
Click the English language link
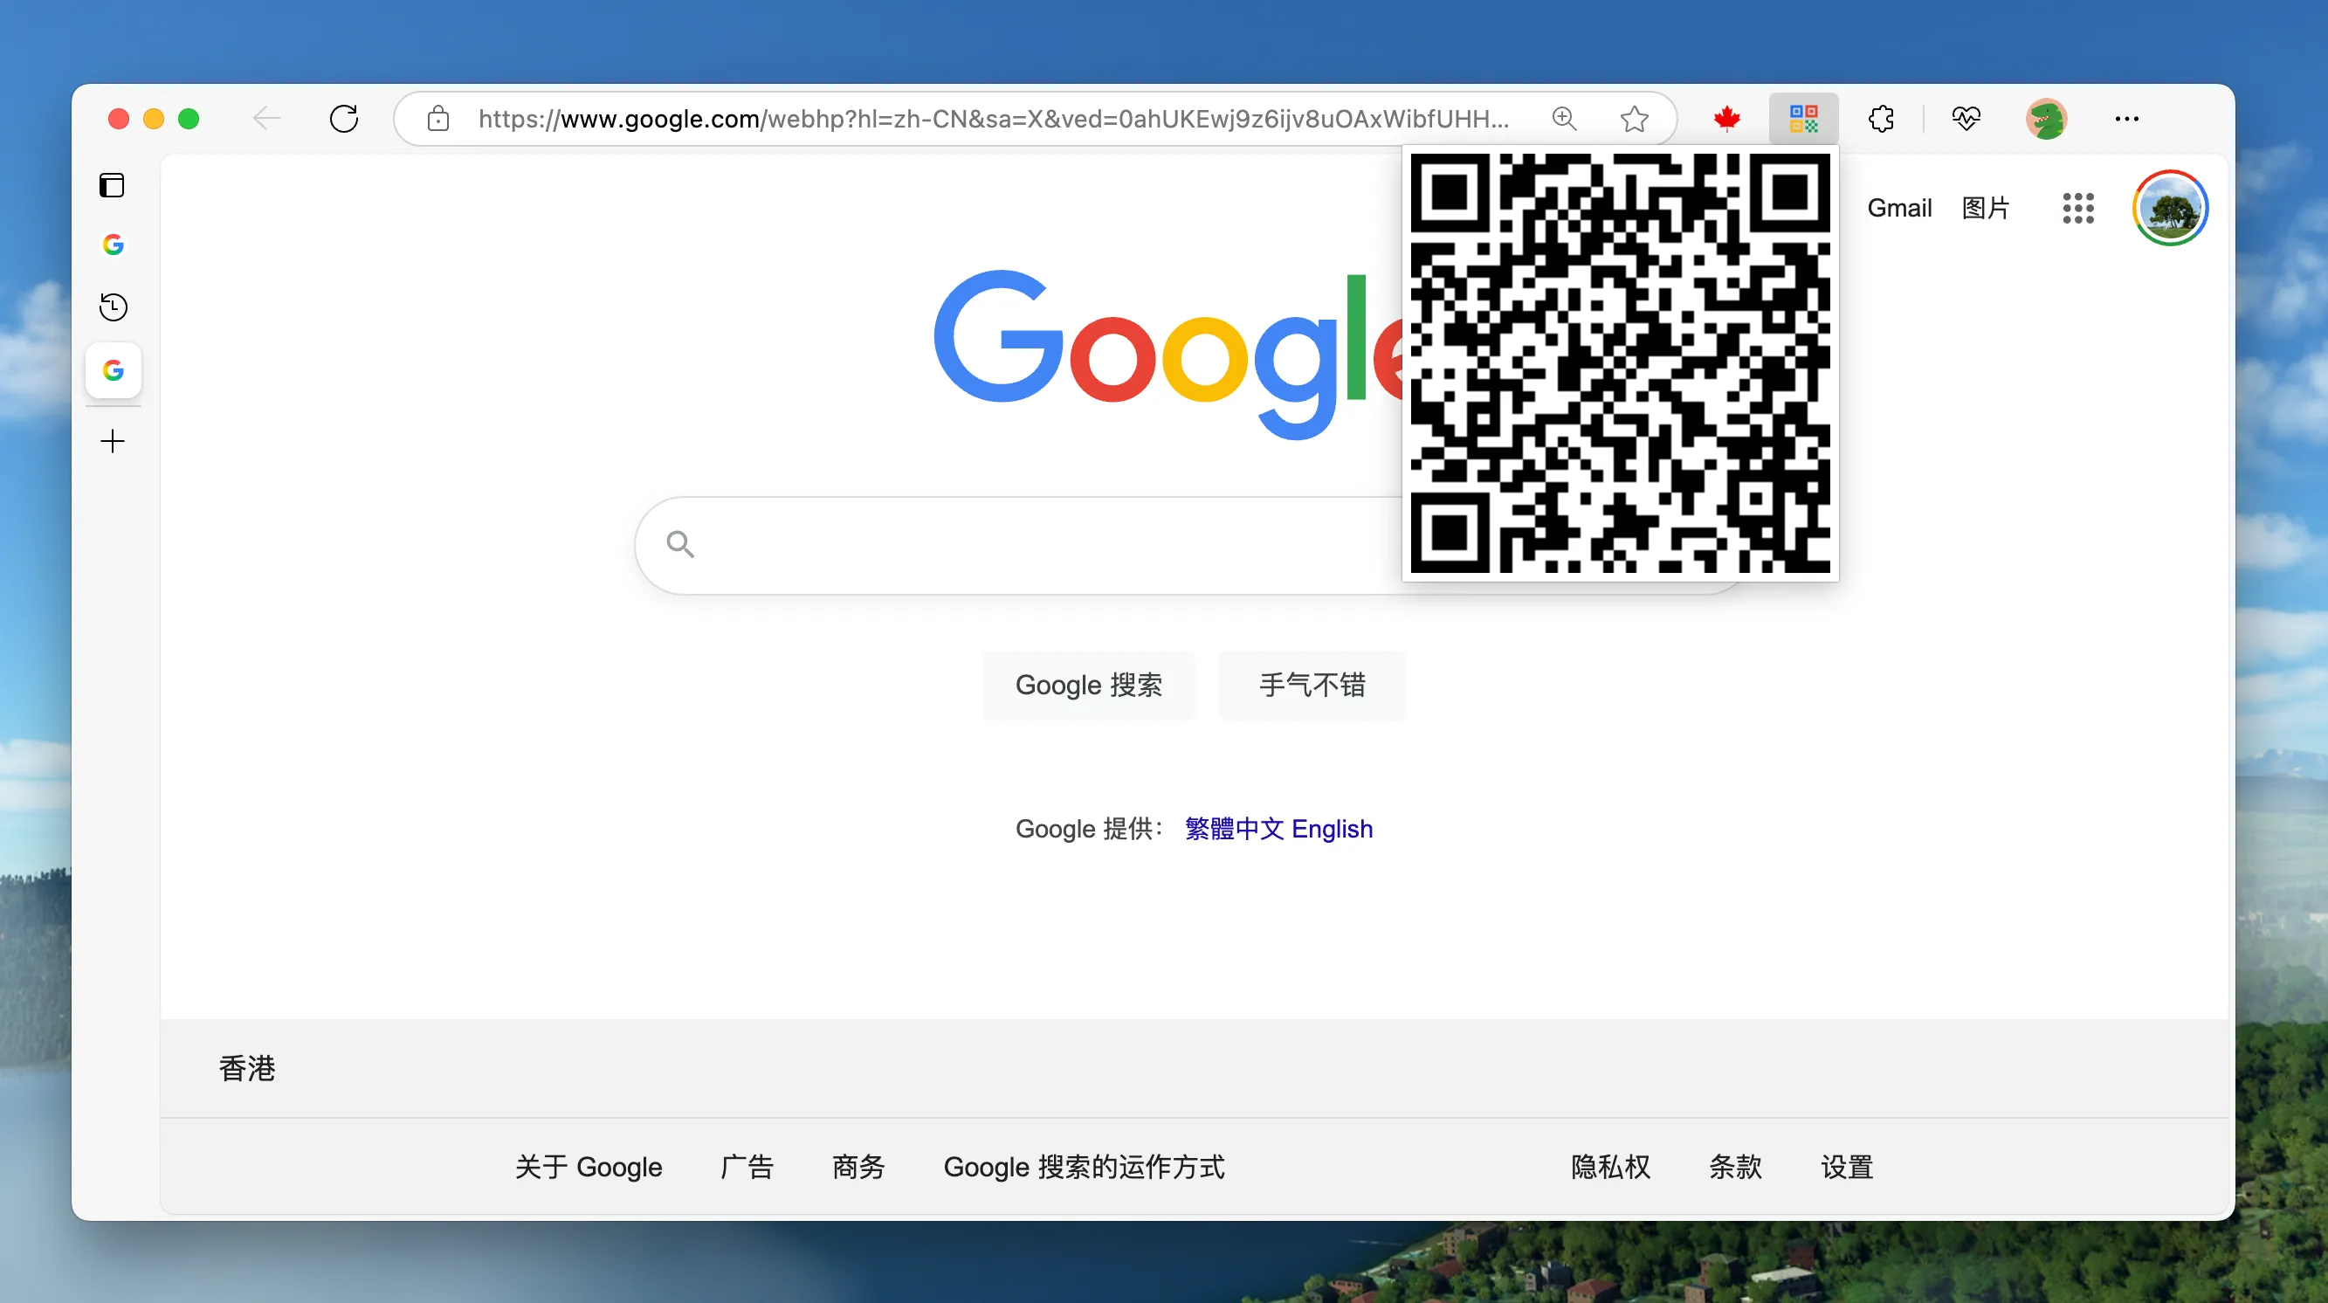point(1331,829)
